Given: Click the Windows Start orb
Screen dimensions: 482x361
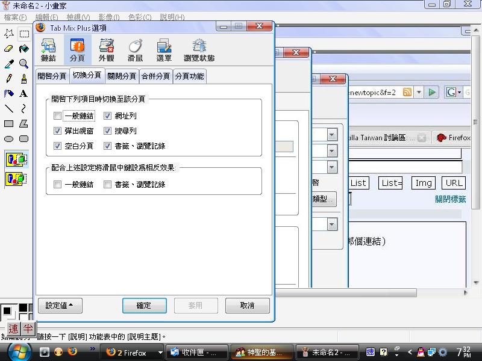Looking at the screenshot, I should [17, 351].
